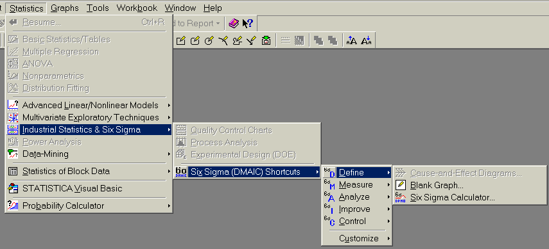Expand the Define submenu arrow

pos(388,173)
